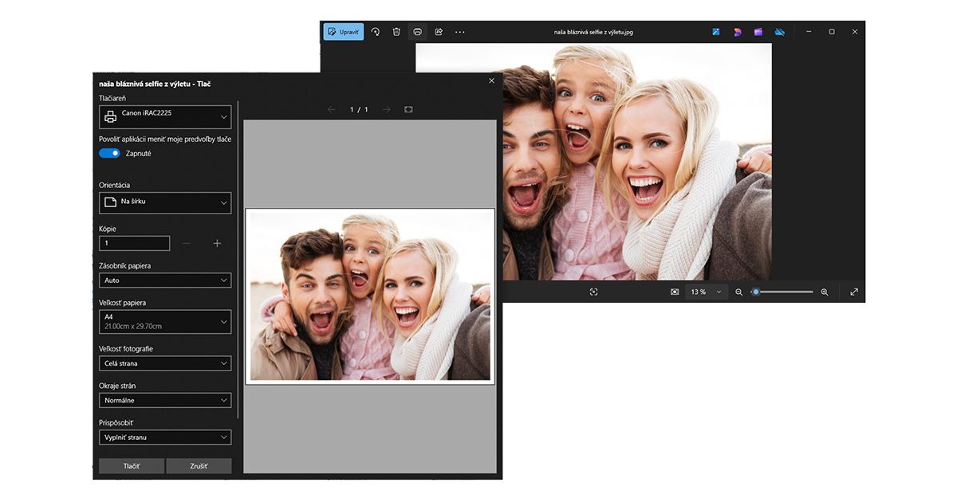Open the Veľkosť fotografie Celá strana dropdown
This screenshot has height=502, width=957.
point(165,363)
